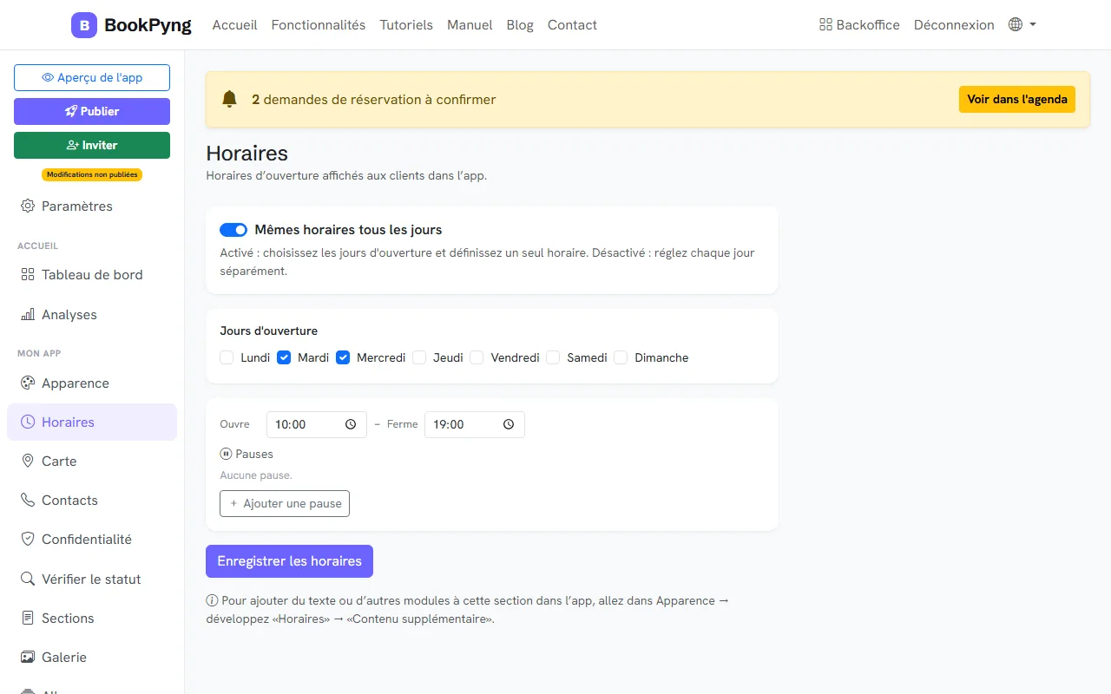Click Ajouter une pause button
The height and width of the screenshot is (694, 1111).
tap(285, 503)
